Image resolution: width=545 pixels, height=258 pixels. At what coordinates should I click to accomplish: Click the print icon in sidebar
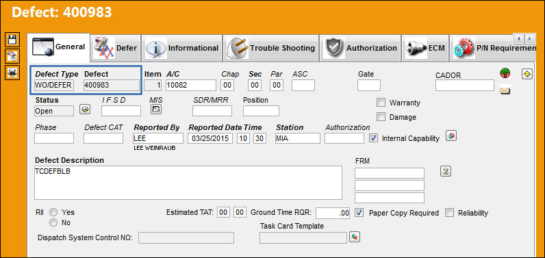pyautogui.click(x=12, y=73)
